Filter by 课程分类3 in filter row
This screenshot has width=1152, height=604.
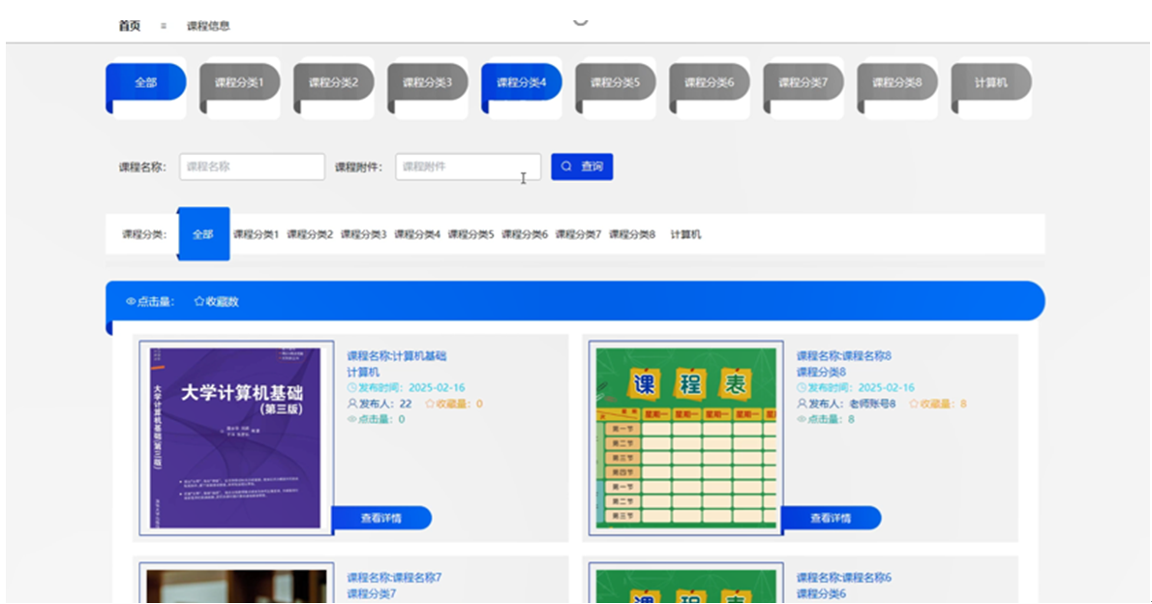pyautogui.click(x=363, y=234)
